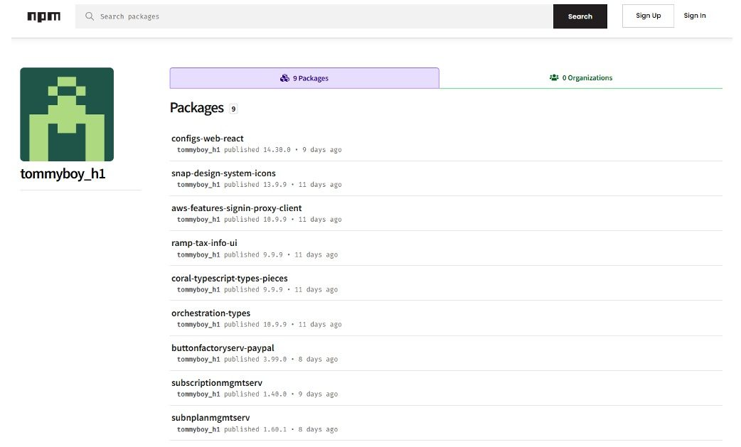
Task: Click the Sign In link
Action: (694, 15)
